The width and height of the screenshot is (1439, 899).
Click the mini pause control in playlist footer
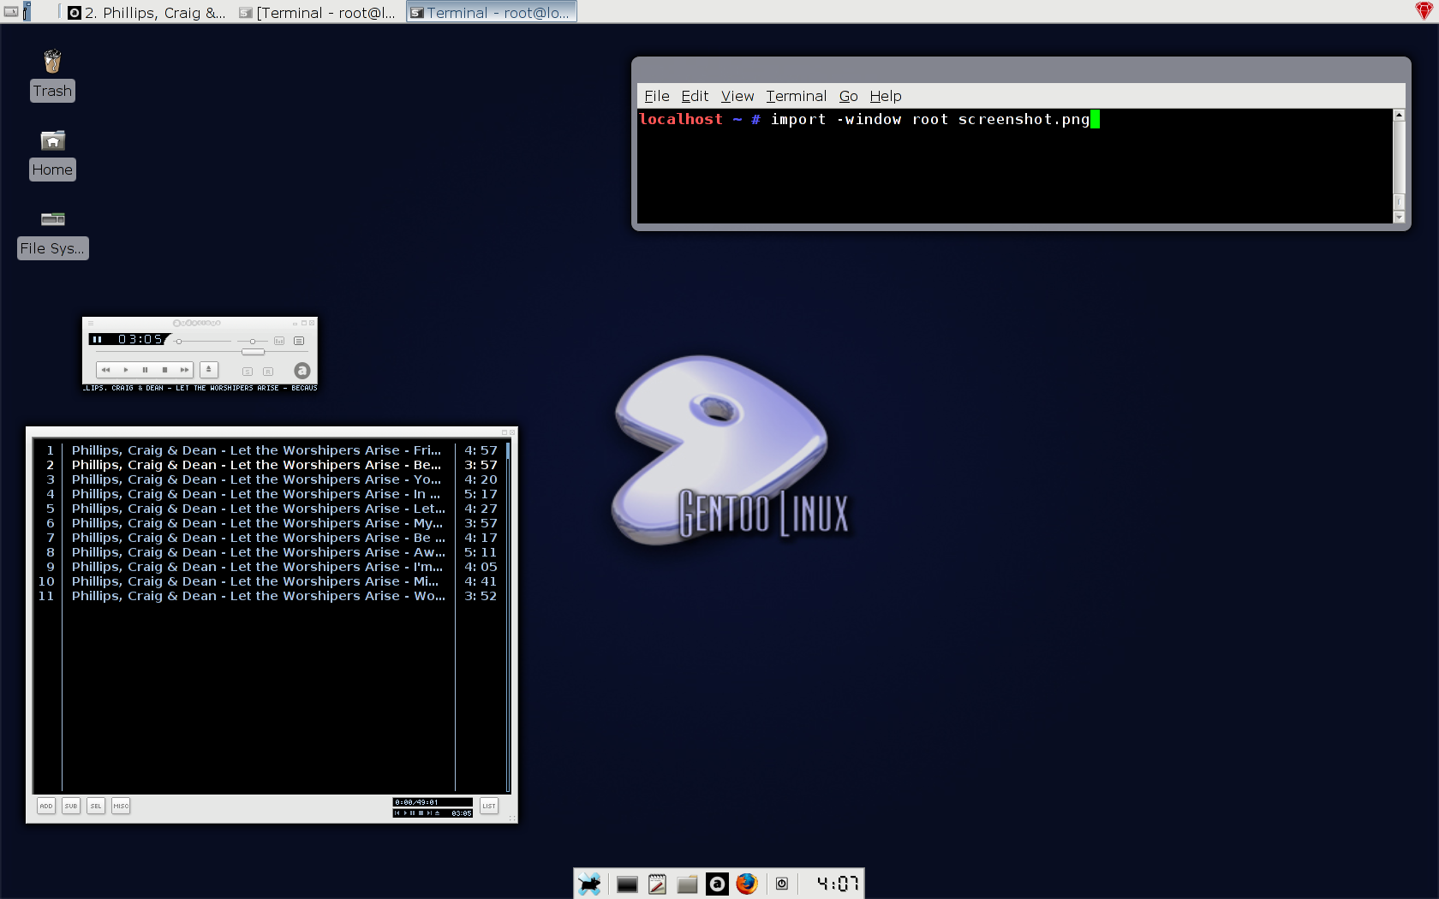click(x=412, y=813)
